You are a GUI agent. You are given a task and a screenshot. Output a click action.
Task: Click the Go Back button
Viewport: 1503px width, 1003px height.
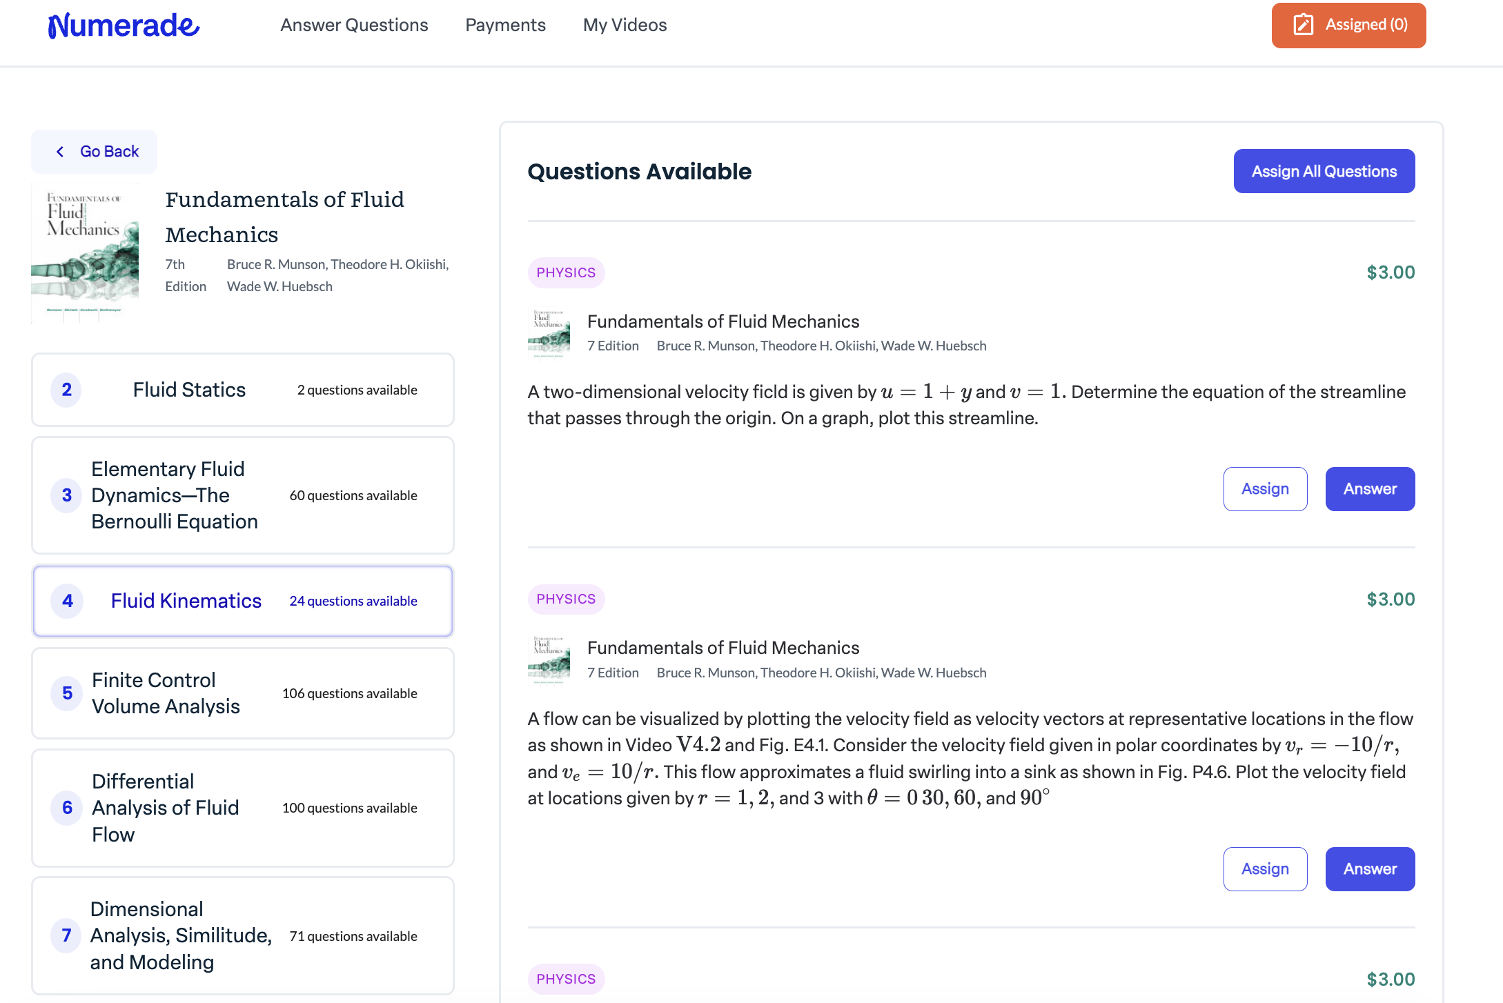pyautogui.click(x=95, y=152)
